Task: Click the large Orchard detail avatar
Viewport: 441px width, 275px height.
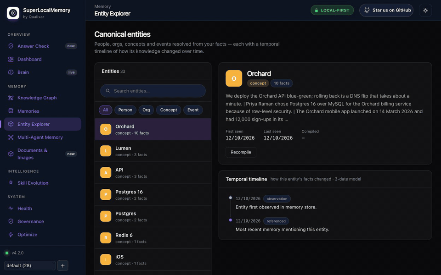Action: (x=234, y=78)
